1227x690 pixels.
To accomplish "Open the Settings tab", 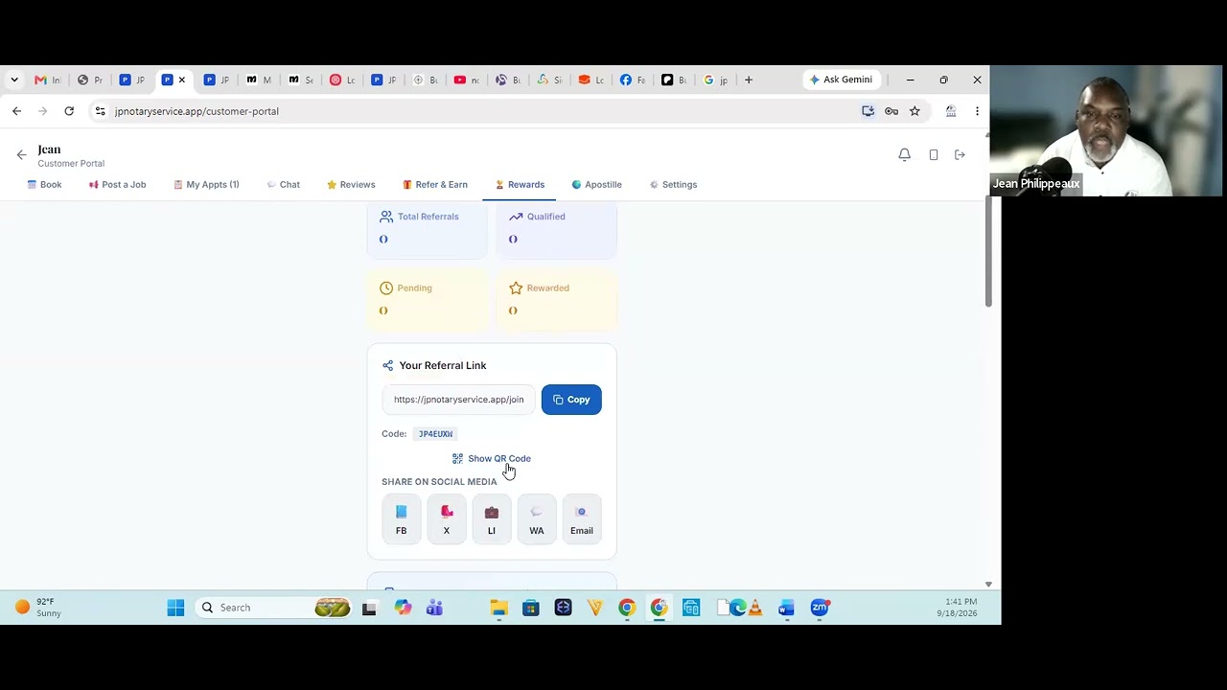I will (x=673, y=184).
